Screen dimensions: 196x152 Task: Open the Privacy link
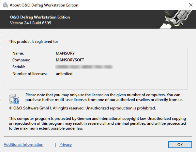coord(66,145)
